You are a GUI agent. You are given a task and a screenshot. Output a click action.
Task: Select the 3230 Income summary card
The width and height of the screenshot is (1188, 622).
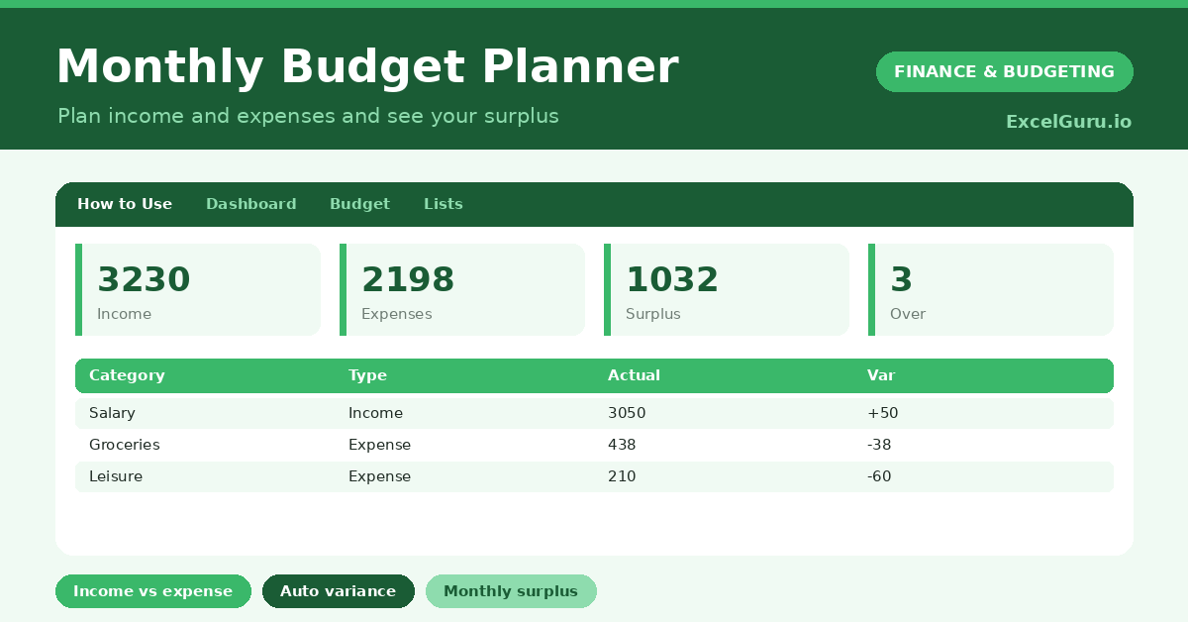[x=198, y=290]
